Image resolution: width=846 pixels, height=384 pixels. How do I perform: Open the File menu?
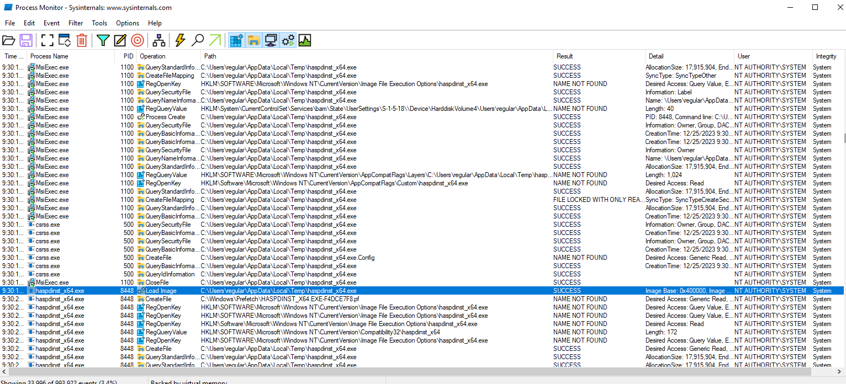point(10,23)
